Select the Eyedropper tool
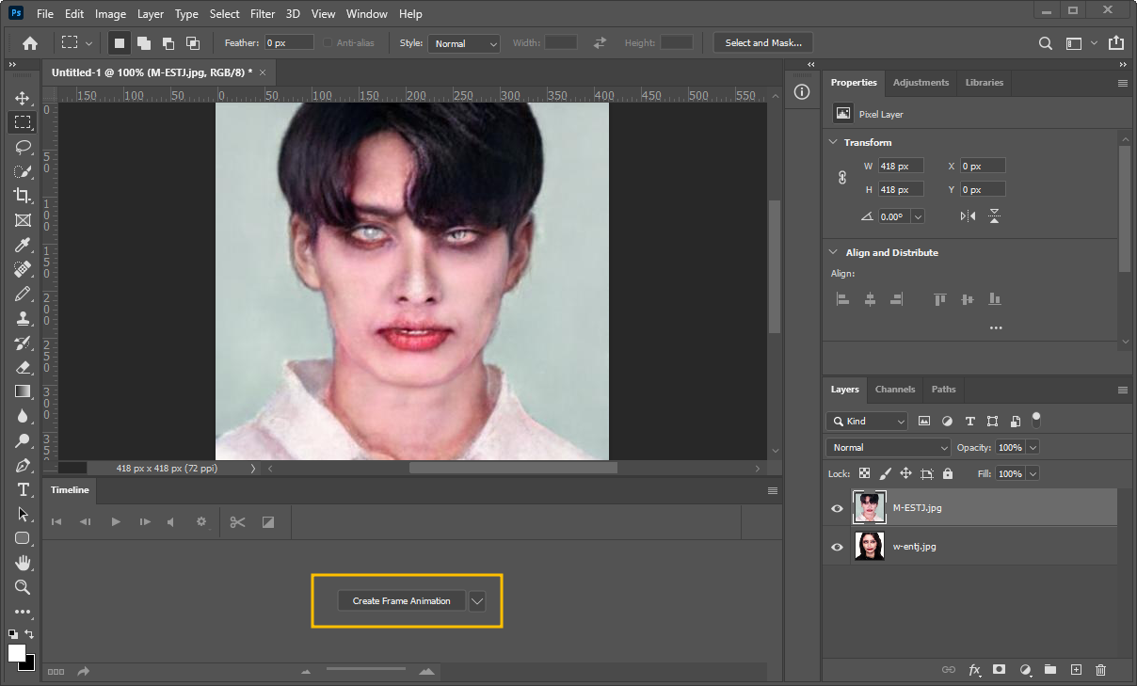This screenshot has height=686, width=1137. pos(23,245)
